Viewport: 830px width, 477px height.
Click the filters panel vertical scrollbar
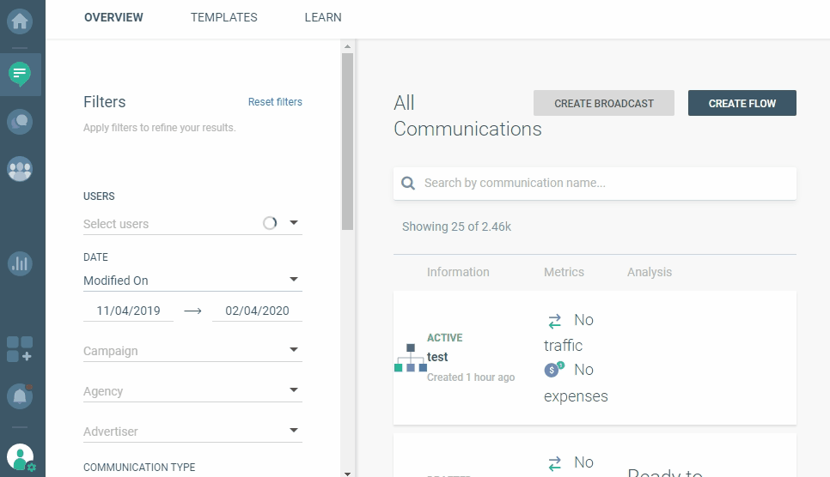[347, 142]
